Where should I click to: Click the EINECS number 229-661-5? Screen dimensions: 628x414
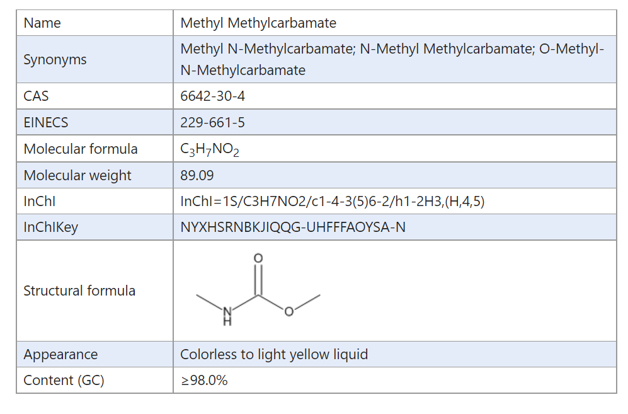pos(213,122)
